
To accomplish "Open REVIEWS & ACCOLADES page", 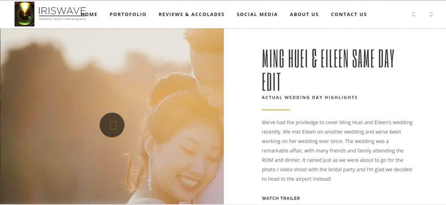I will click(x=192, y=14).
